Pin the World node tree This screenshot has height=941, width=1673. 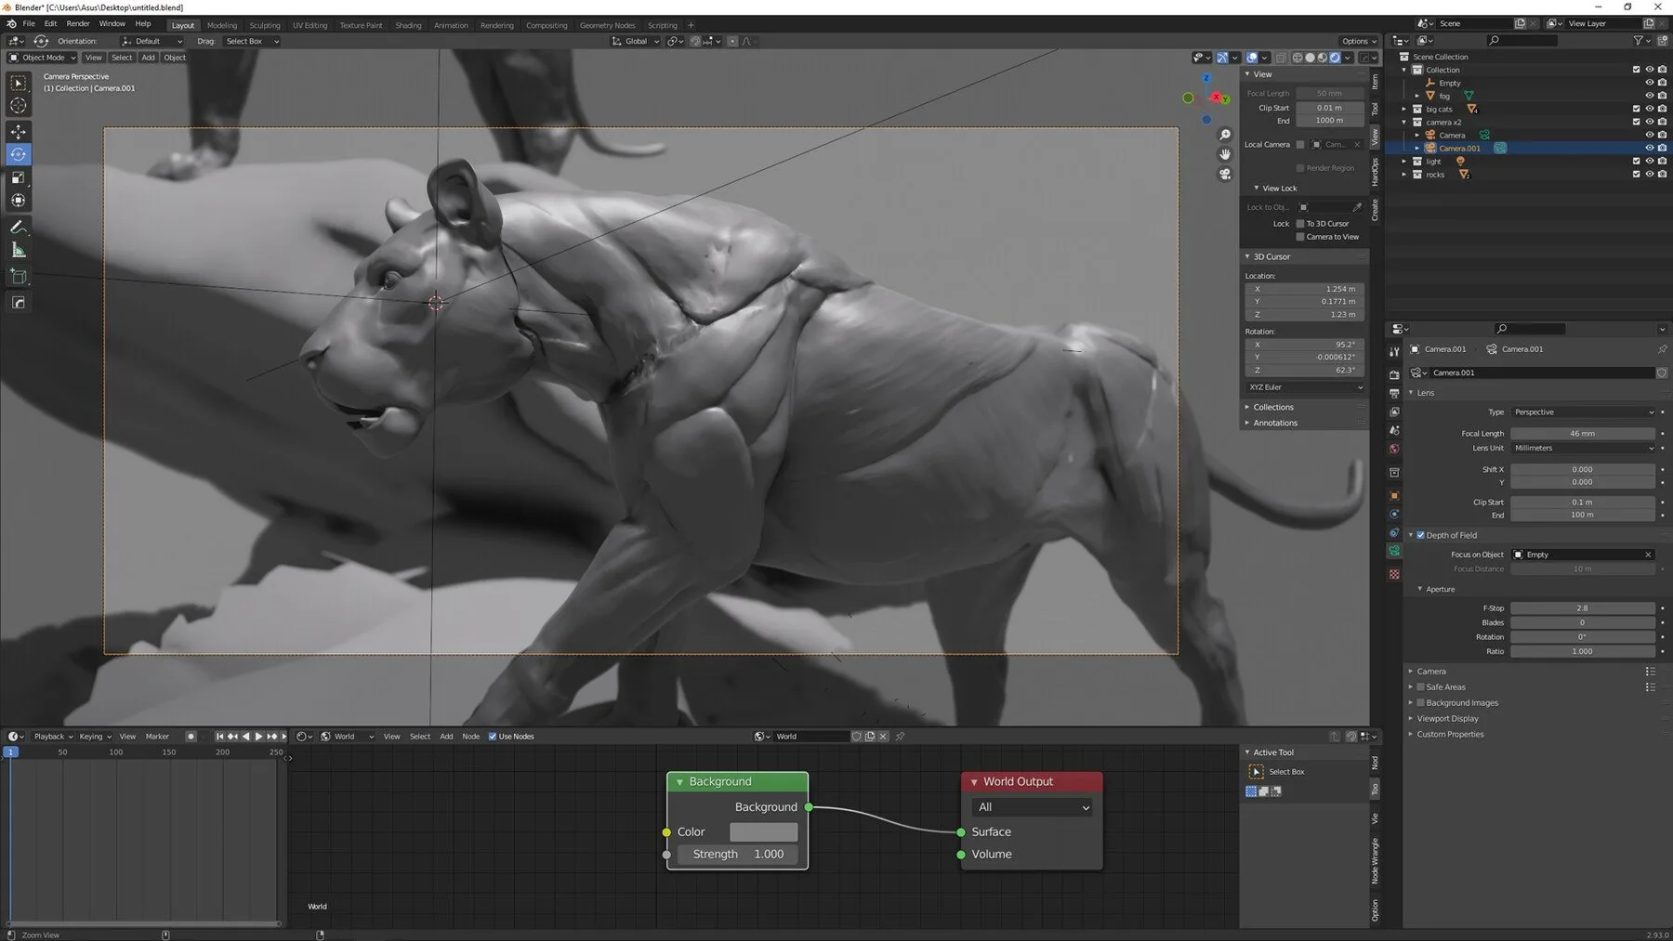click(900, 737)
